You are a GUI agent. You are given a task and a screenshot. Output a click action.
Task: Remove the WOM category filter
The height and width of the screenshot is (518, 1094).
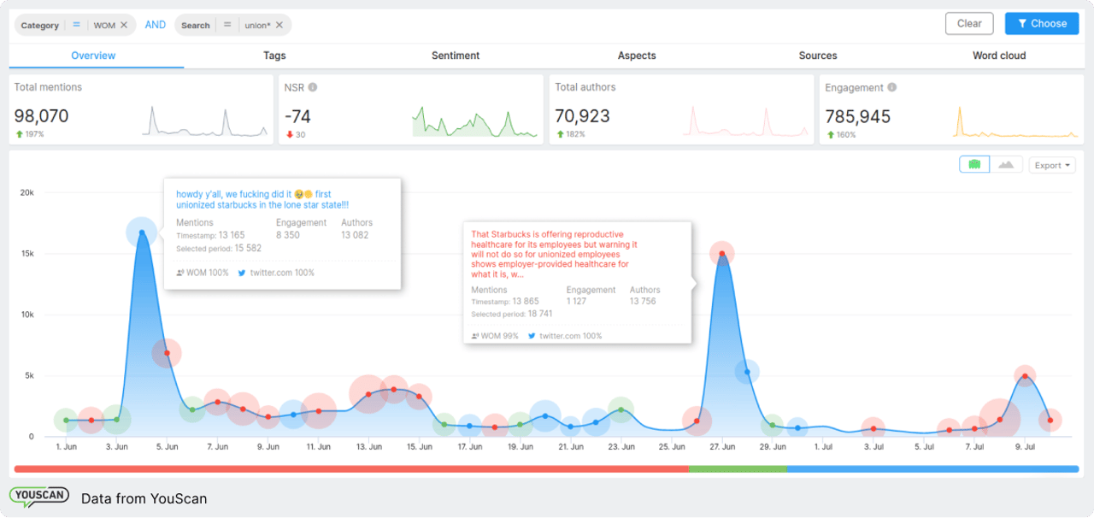124,26
